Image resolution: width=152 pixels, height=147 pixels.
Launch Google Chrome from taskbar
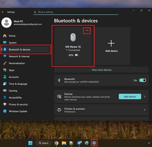coord(56,143)
